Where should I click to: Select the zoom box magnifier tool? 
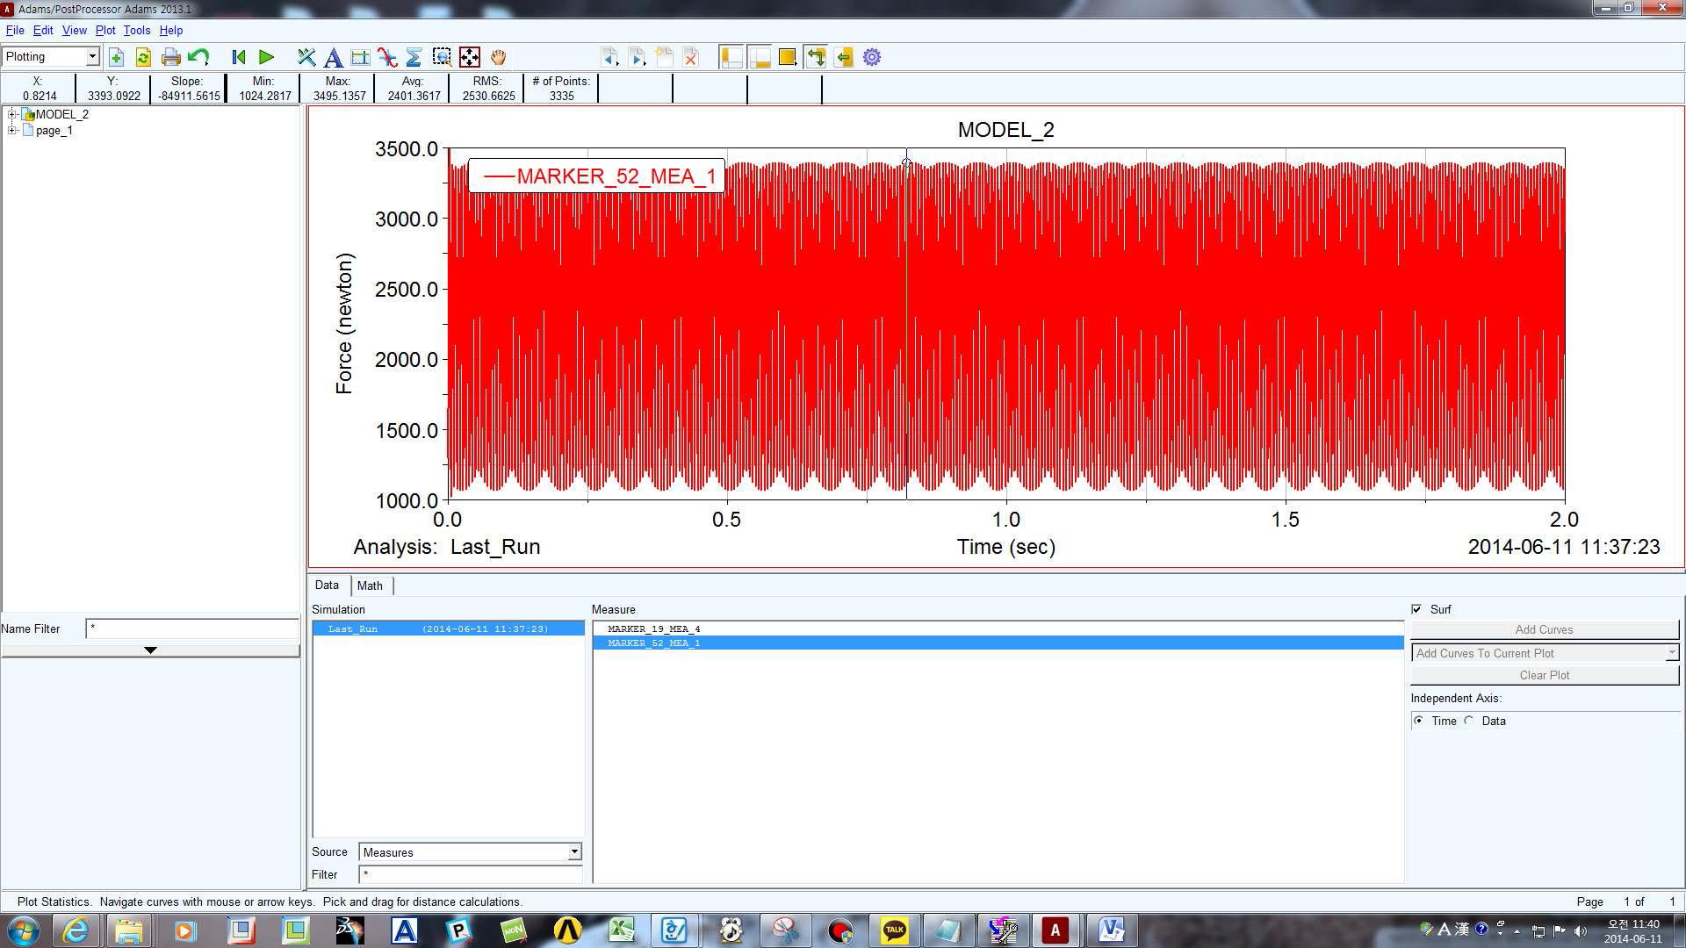[442, 57]
